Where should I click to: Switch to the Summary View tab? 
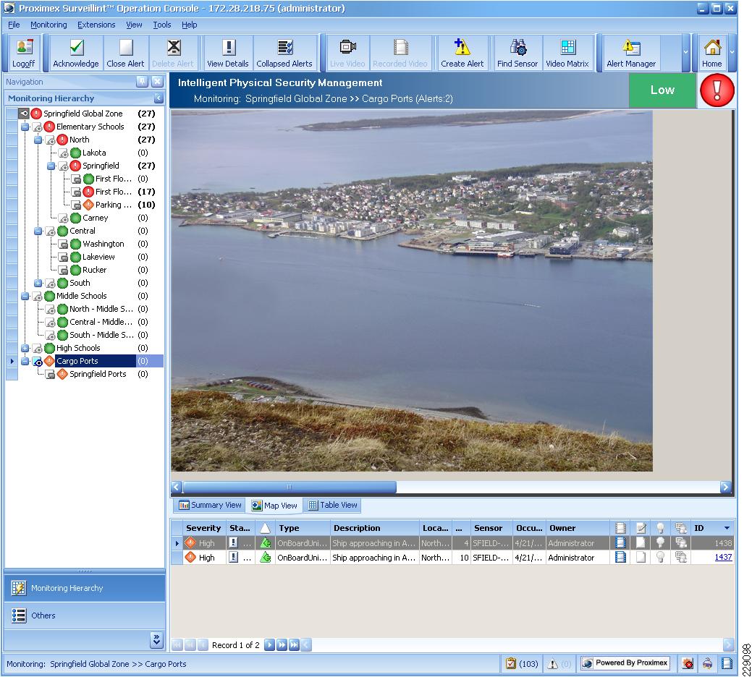pyautogui.click(x=210, y=505)
